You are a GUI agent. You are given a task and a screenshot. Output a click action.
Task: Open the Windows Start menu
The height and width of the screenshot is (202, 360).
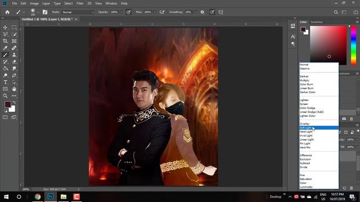tap(6, 197)
